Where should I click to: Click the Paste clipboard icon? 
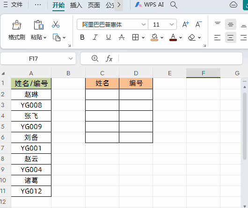[38, 25]
